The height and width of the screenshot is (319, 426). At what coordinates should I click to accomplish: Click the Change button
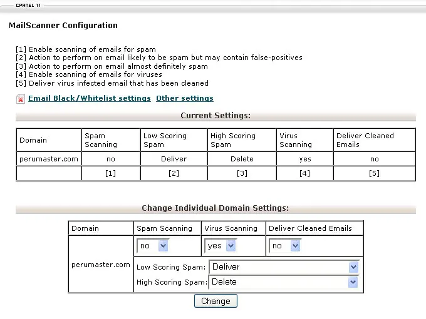coord(216,301)
